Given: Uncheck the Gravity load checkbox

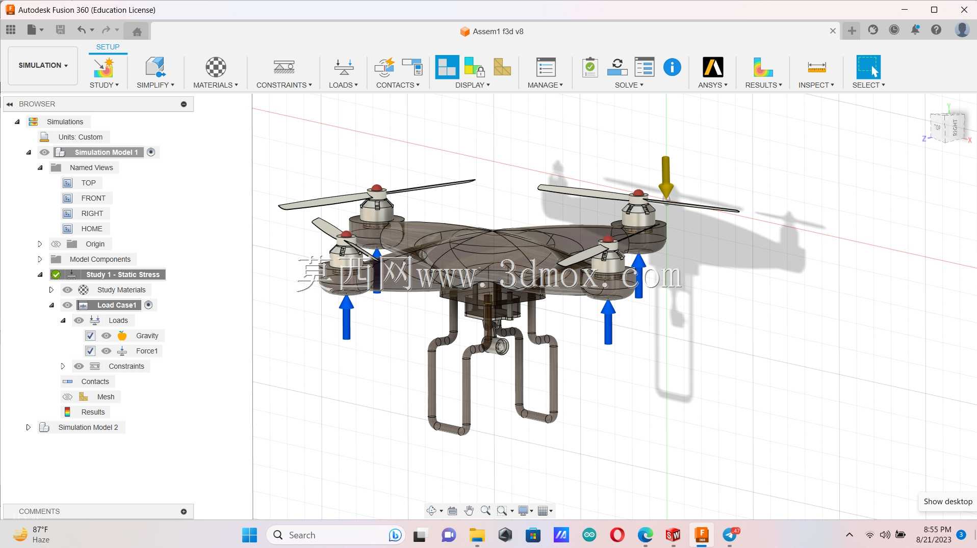Looking at the screenshot, I should pyautogui.click(x=90, y=336).
